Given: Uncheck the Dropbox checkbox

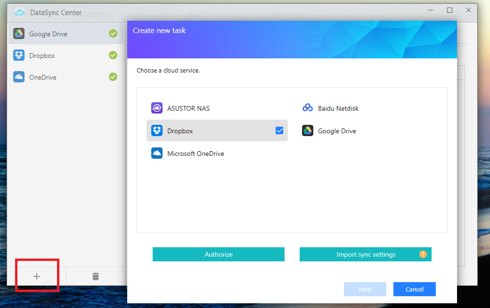Looking at the screenshot, I should pyautogui.click(x=279, y=131).
